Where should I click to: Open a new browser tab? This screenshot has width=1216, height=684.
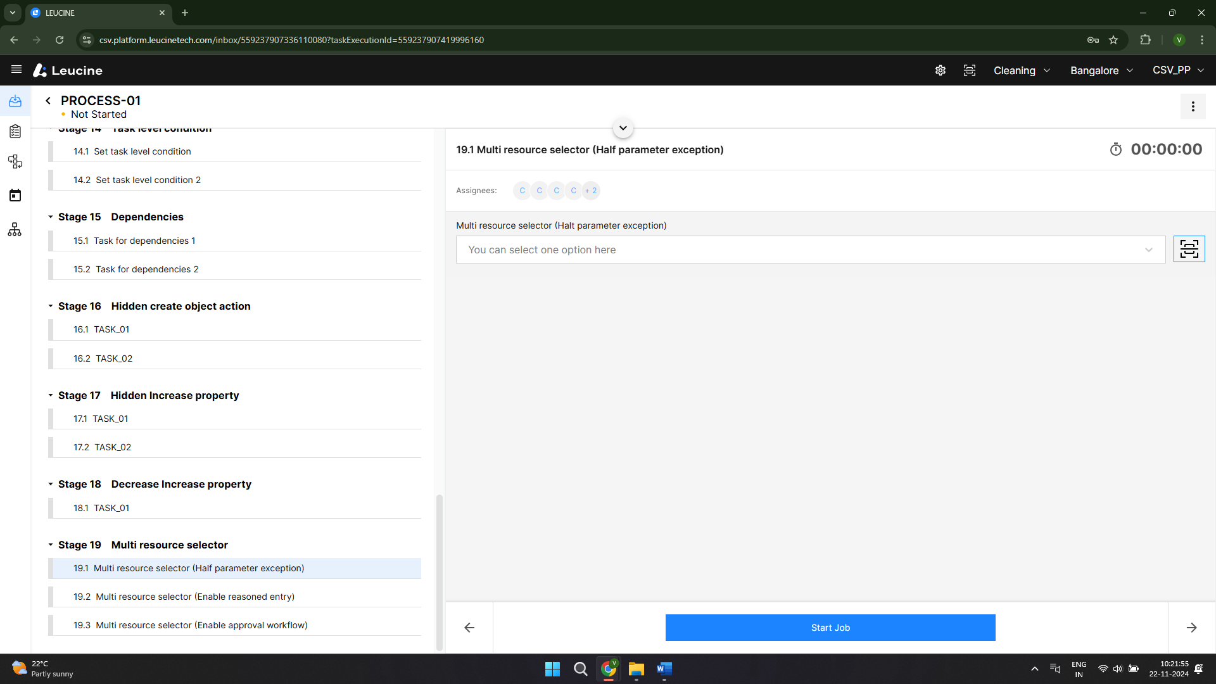[185, 13]
